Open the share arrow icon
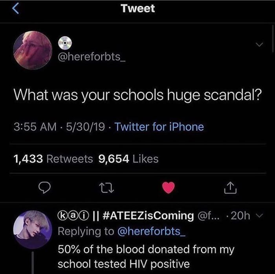This screenshot has width=275, height=274. (230, 188)
